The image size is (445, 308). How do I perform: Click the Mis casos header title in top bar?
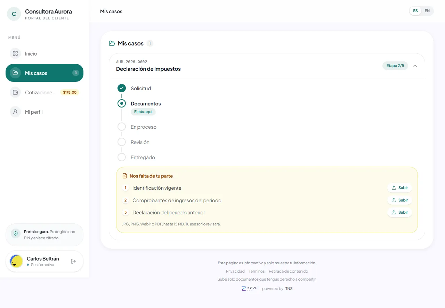[111, 11]
